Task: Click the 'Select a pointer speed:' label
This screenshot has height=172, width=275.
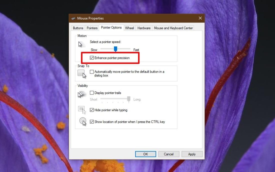Action: point(105,42)
